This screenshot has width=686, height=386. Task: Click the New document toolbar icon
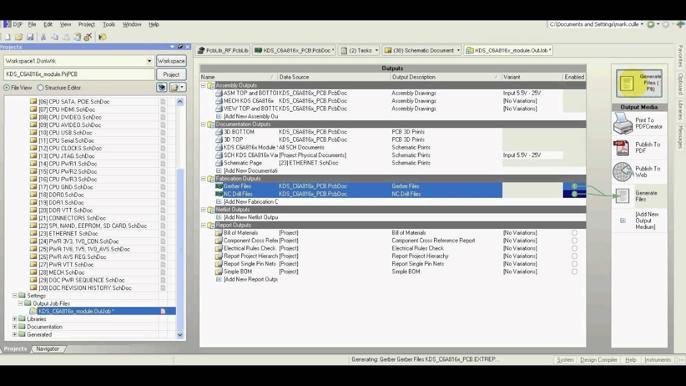[8, 37]
